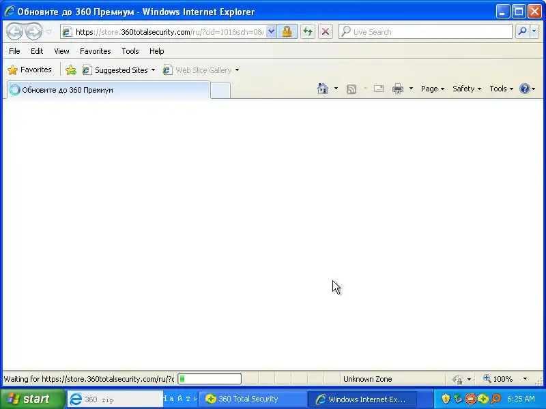Open the Safety command bar menu
This screenshot has width=546, height=409.
[467, 89]
